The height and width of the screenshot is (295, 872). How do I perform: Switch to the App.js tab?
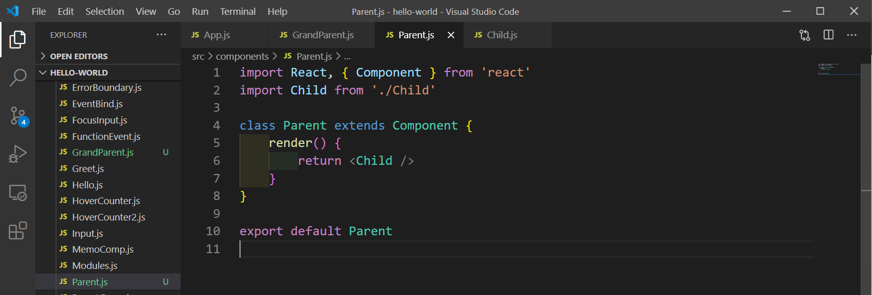pyautogui.click(x=225, y=35)
